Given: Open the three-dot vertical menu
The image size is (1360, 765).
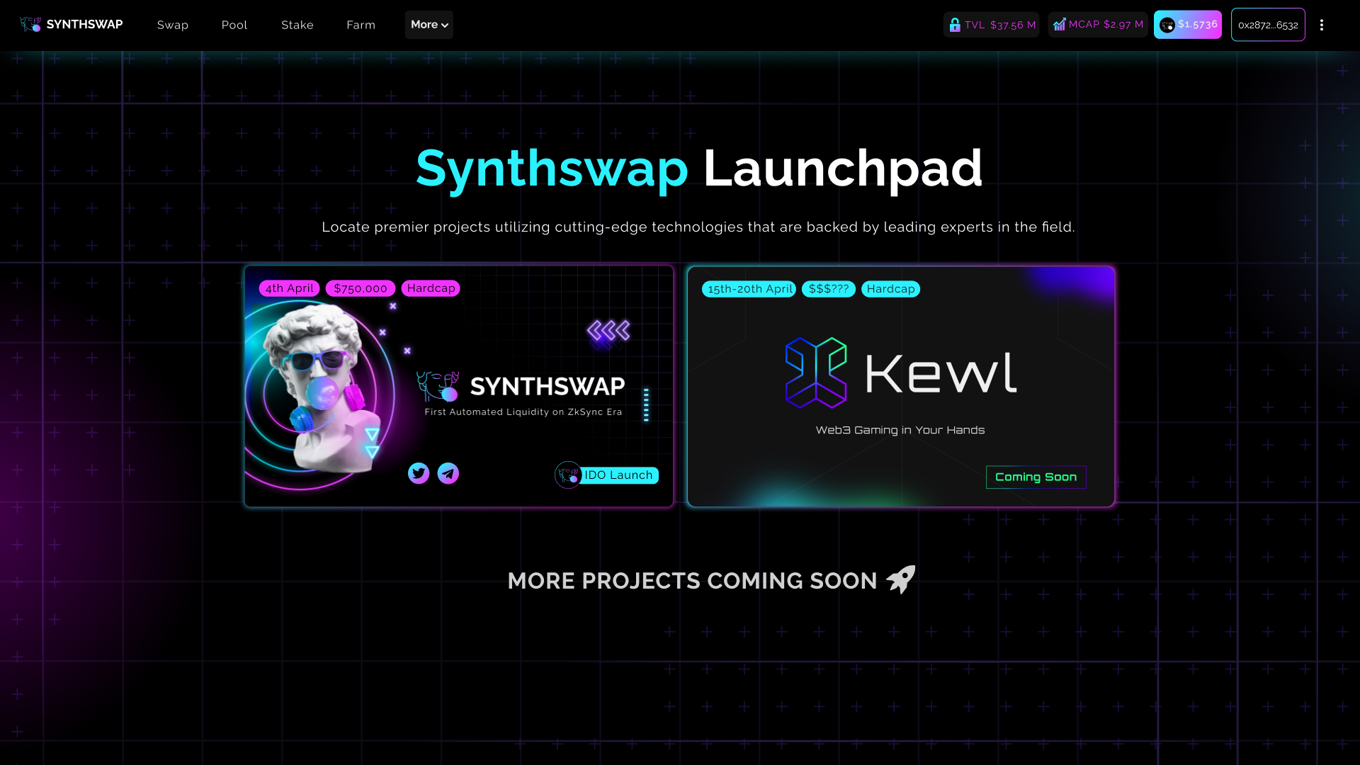Looking at the screenshot, I should click(1322, 25).
